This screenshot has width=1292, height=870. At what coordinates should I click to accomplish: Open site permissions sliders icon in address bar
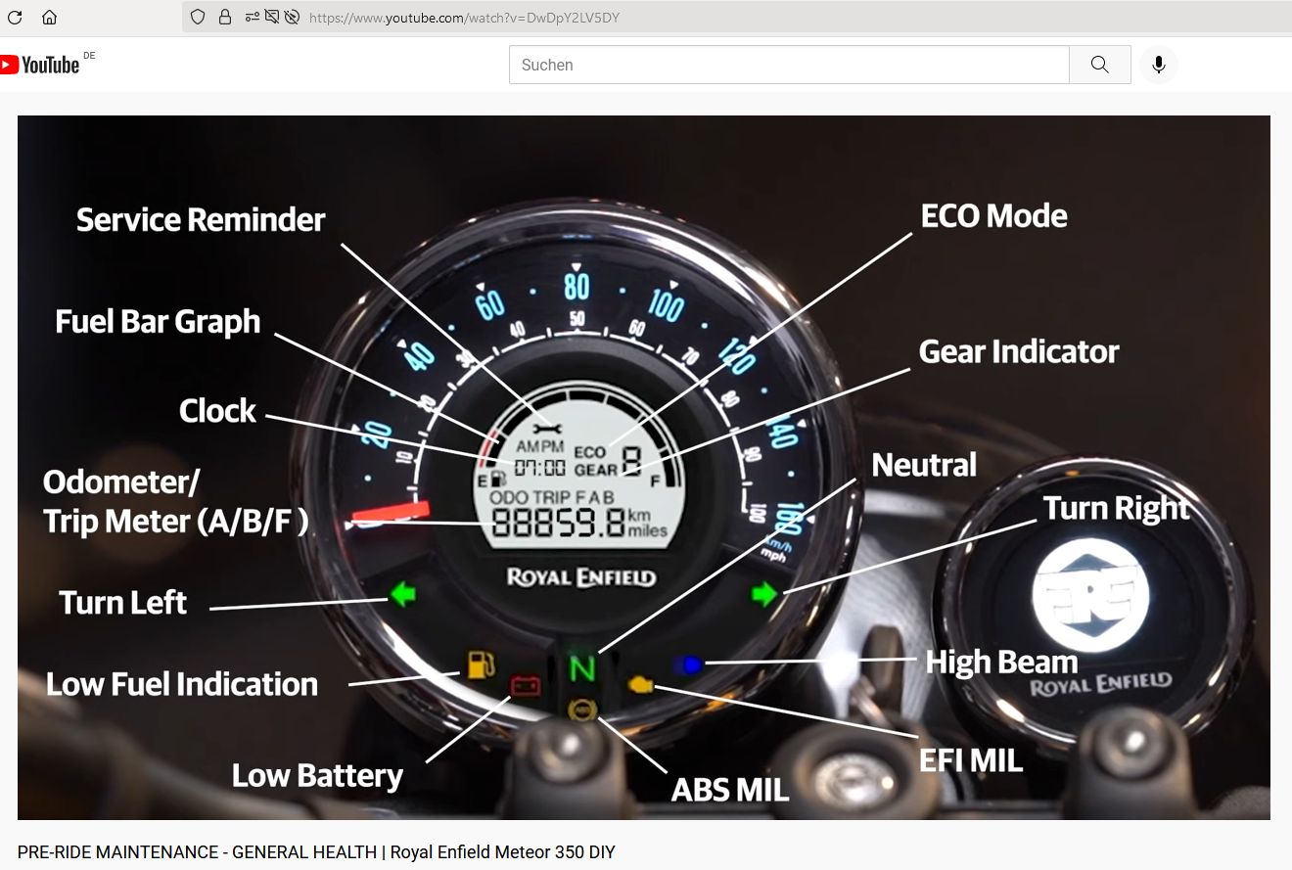click(x=253, y=17)
